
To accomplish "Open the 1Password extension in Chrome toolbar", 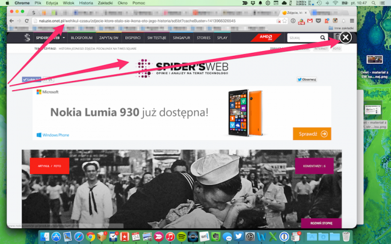I will coord(294,21).
